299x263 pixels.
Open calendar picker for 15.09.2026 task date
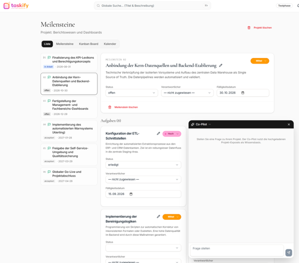[x=131, y=194]
